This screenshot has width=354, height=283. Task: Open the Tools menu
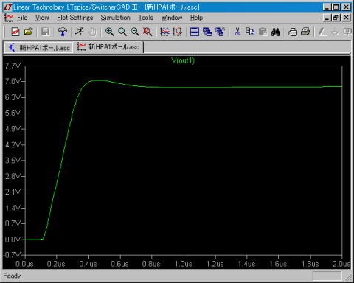[145, 18]
